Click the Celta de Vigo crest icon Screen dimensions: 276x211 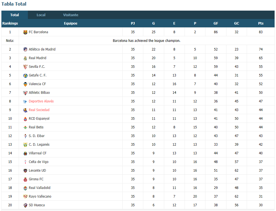(25, 162)
